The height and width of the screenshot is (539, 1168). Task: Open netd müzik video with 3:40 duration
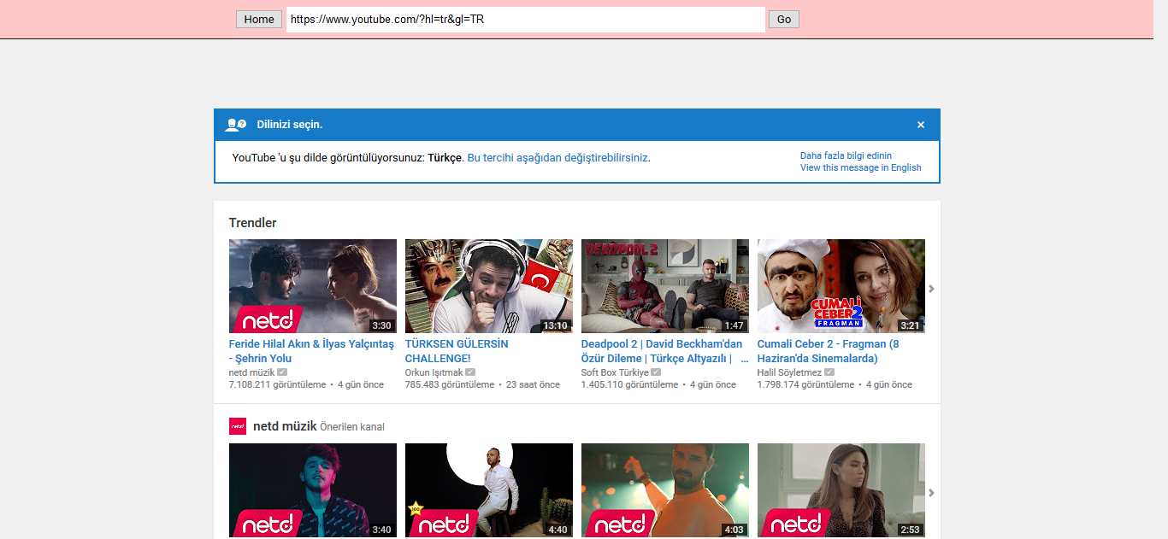coord(313,491)
